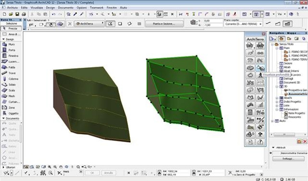
Task: Toggle mesh with skirt structure option
Action: click(278, 24)
